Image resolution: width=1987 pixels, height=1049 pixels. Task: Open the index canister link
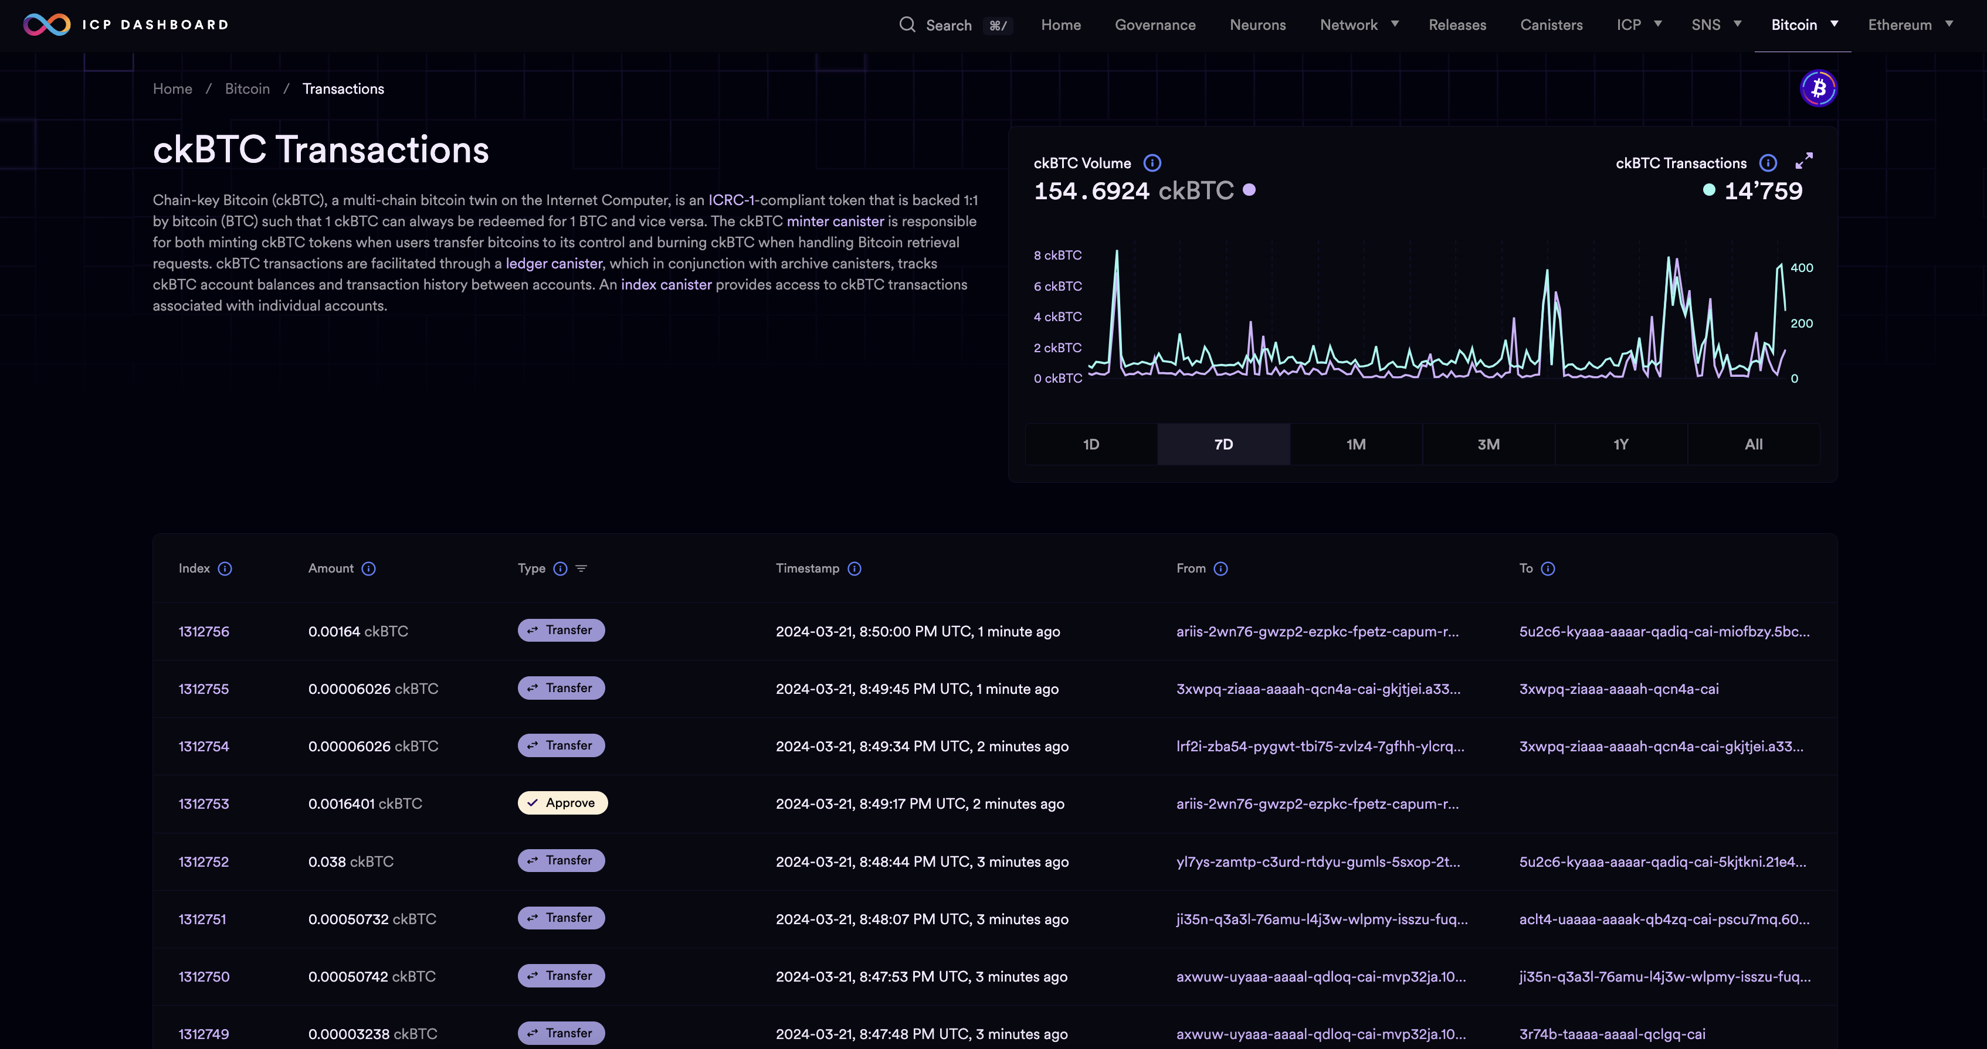[x=666, y=284]
